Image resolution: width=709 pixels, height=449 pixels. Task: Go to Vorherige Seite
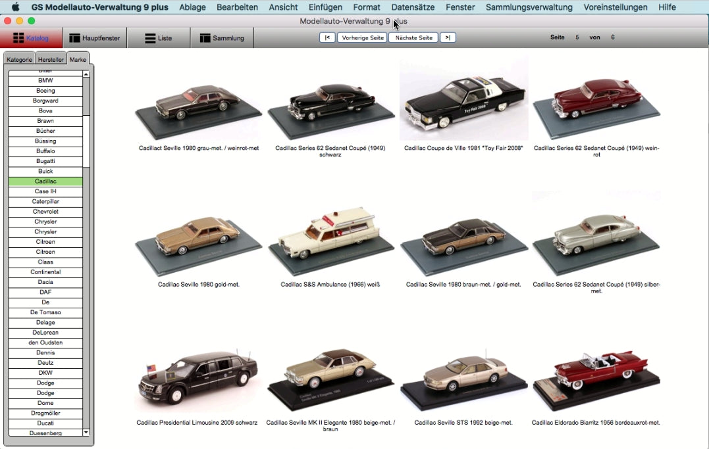362,37
